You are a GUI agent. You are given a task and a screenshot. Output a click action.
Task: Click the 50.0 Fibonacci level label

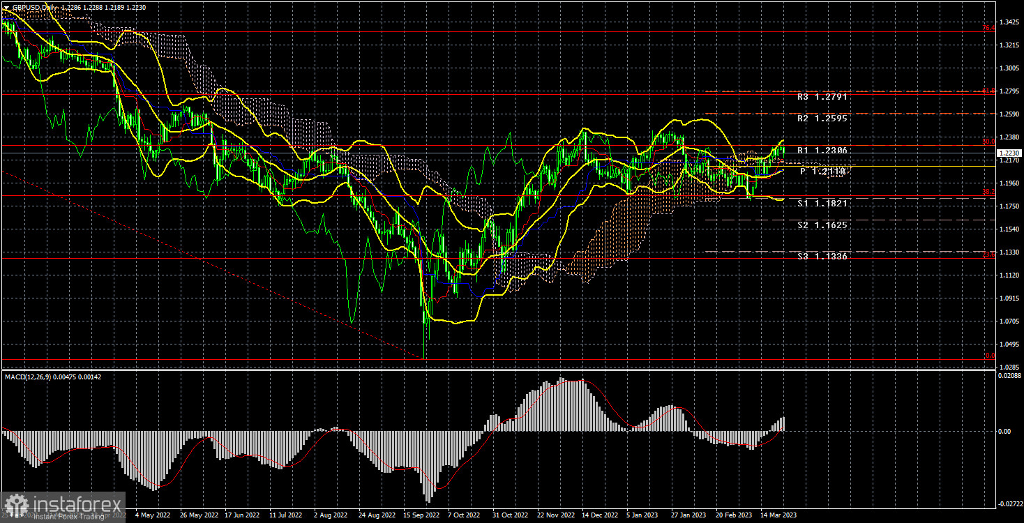click(x=988, y=142)
